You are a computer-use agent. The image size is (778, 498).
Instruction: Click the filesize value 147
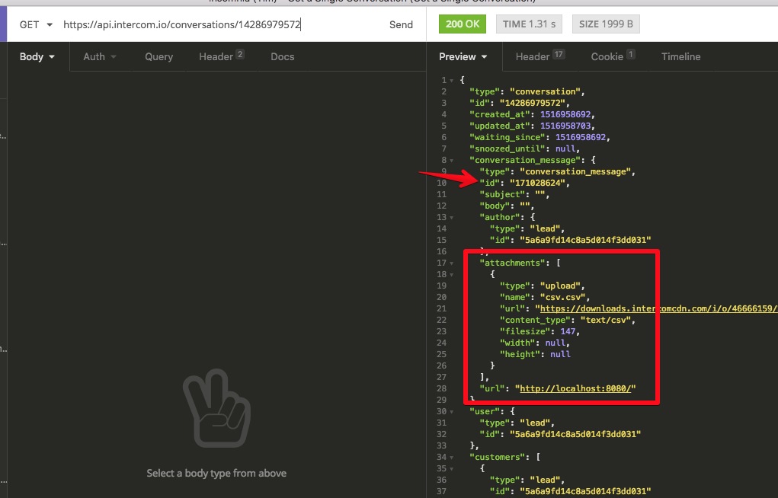coord(568,331)
